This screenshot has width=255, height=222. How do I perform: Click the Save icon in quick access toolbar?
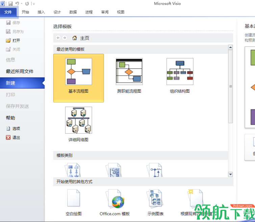click(10, 4)
